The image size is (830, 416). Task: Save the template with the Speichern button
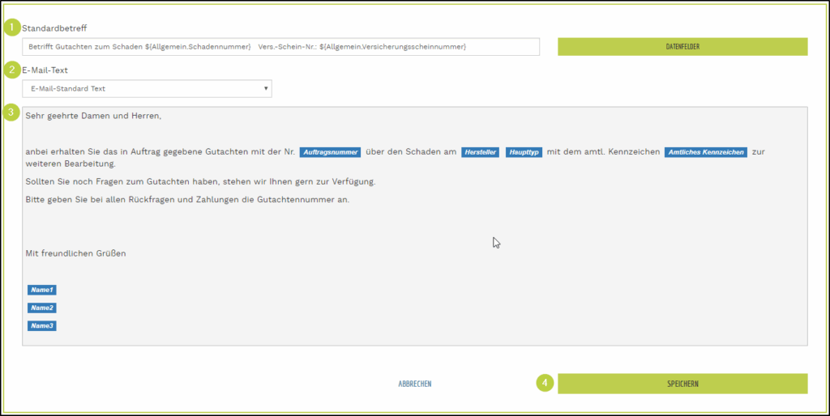point(682,384)
